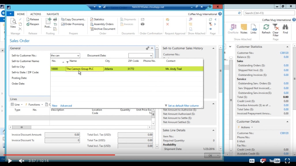Click the Post icon in Posting group
The height and width of the screenshot is (166, 296).
[x=48, y=23]
